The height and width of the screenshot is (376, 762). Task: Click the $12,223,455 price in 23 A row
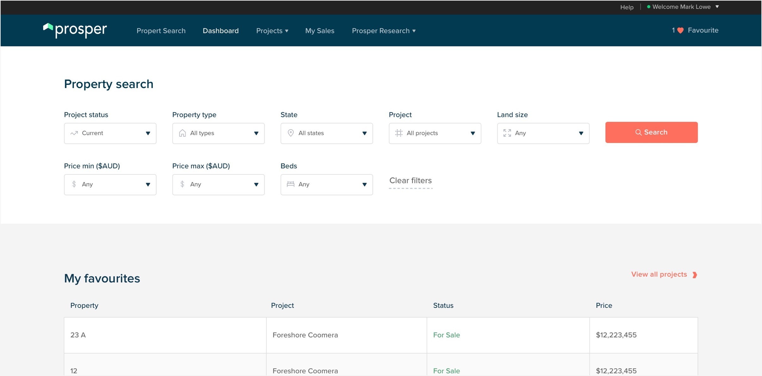coord(616,335)
